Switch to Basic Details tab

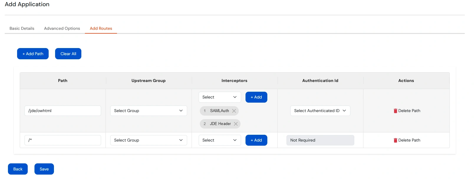(22, 29)
